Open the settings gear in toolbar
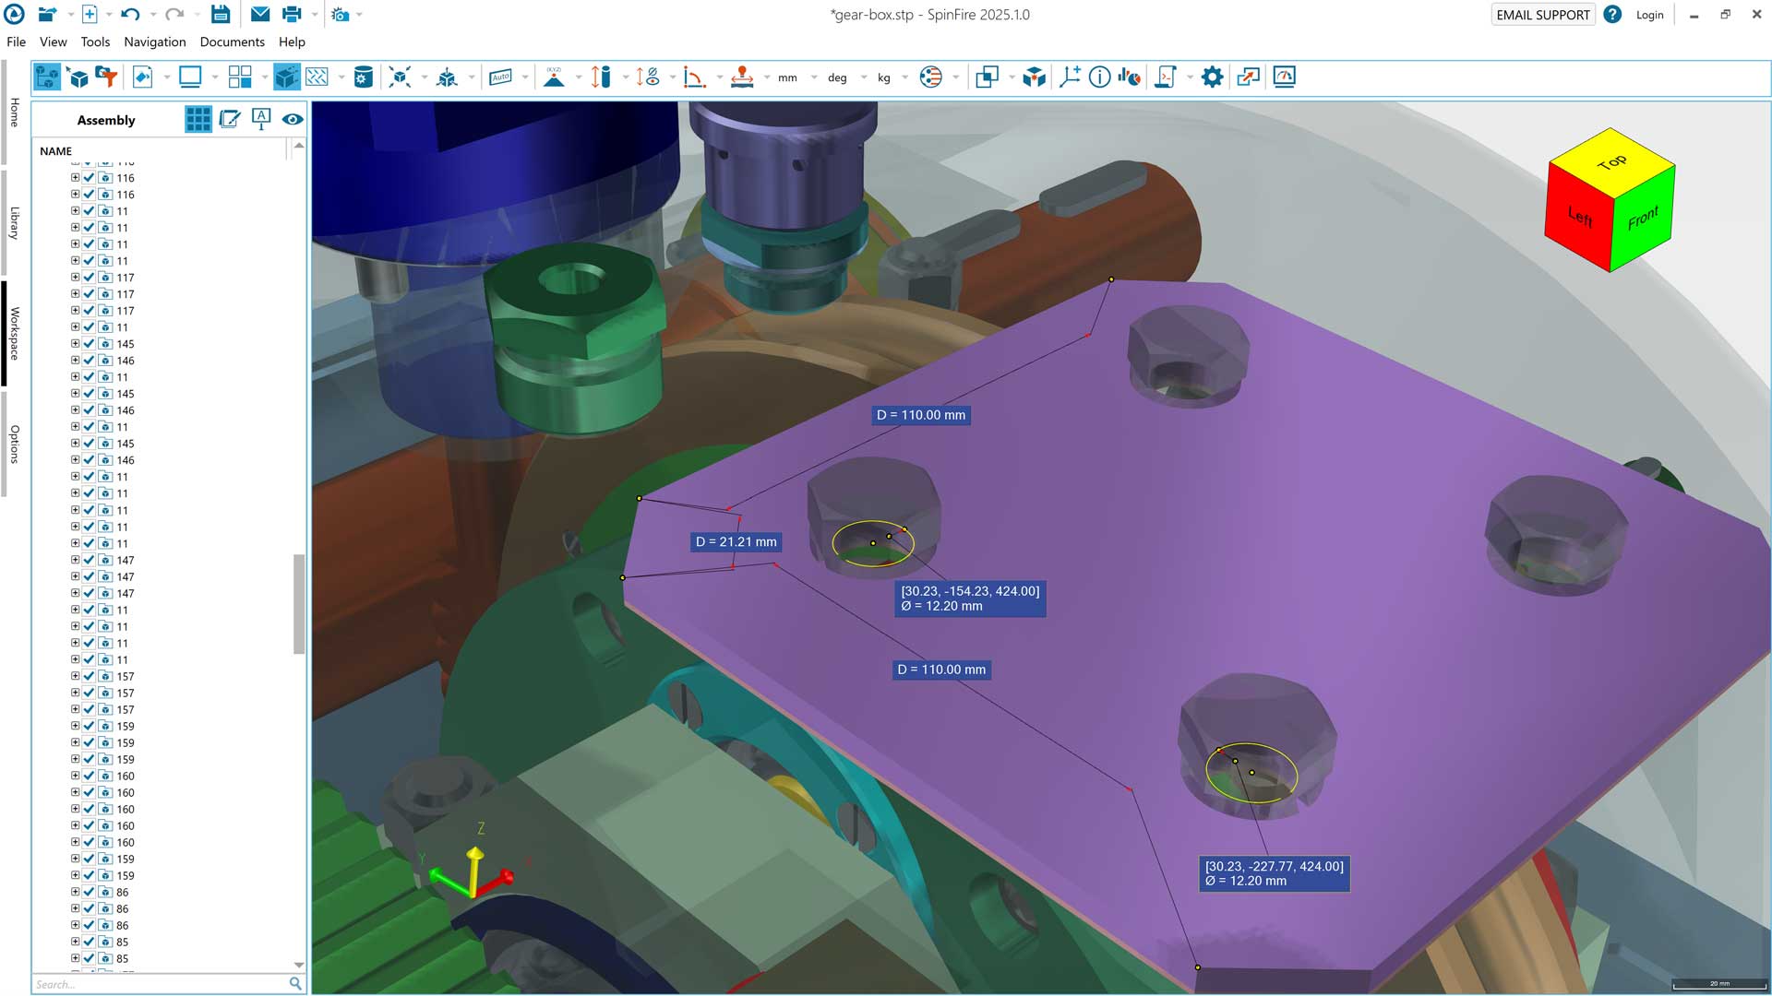This screenshot has width=1772, height=996. point(1212,77)
